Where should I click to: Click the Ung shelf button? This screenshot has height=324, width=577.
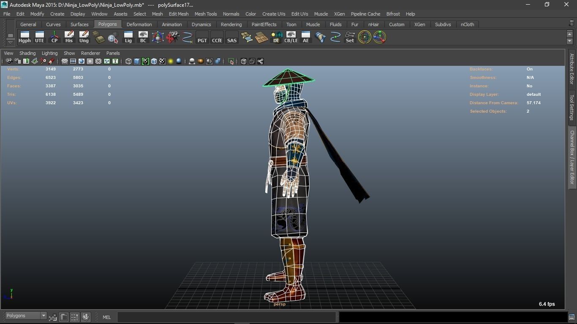(84, 37)
